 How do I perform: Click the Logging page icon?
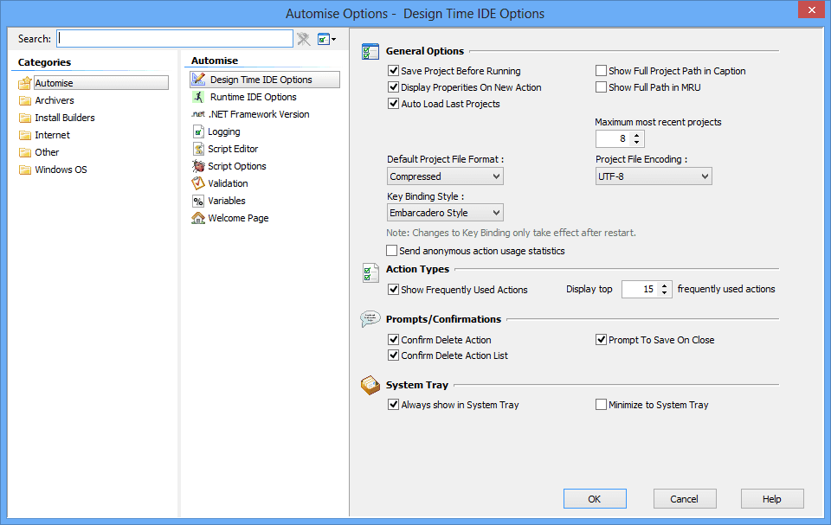click(198, 131)
